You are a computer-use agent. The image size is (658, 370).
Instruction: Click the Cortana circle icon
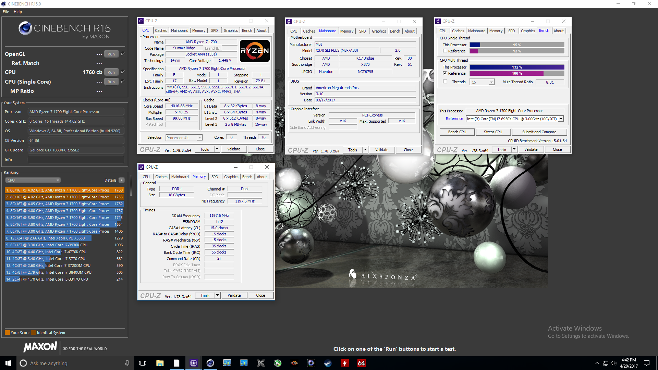tap(23, 363)
